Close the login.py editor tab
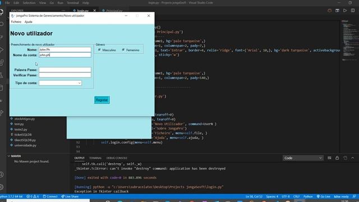The image size is (359, 202). coord(95,11)
